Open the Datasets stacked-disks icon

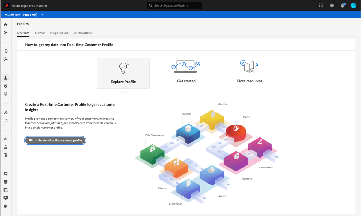coord(5,181)
